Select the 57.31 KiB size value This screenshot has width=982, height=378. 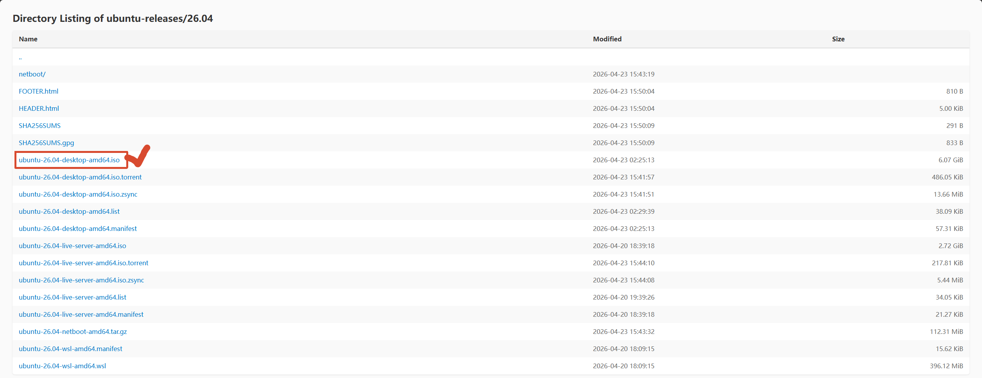click(950, 229)
